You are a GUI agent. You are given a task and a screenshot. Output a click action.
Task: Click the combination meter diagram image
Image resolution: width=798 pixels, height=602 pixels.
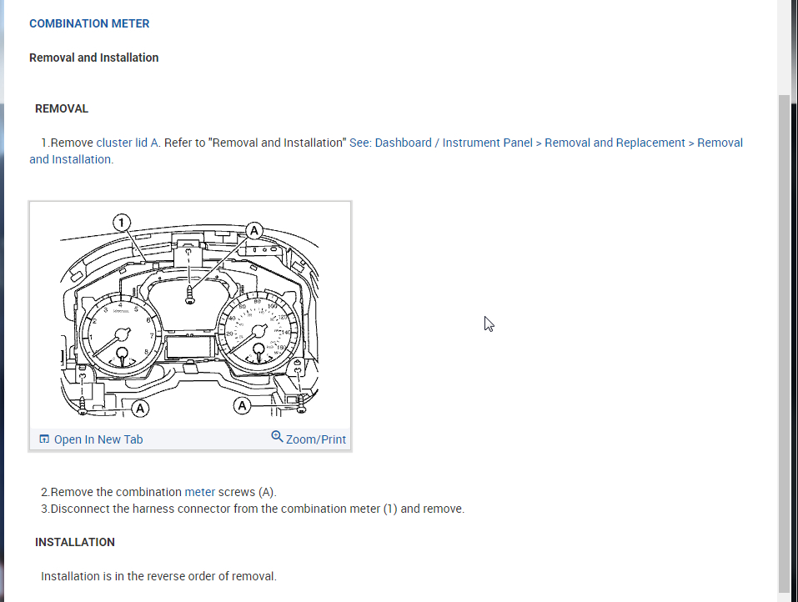[190, 315]
